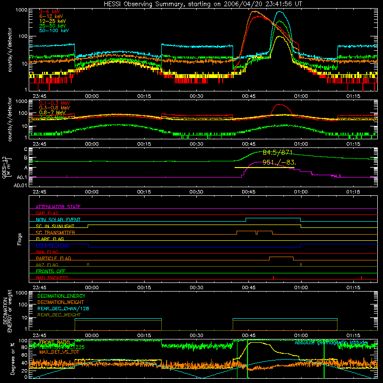Click 00:45 time label under the Flags panel

pos(248,288)
